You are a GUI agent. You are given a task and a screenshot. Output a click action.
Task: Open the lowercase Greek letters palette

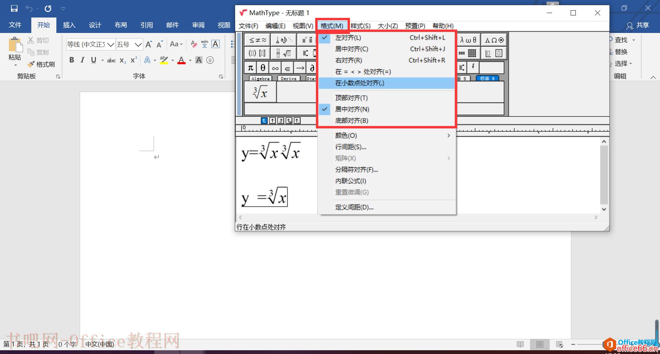click(x=468, y=40)
